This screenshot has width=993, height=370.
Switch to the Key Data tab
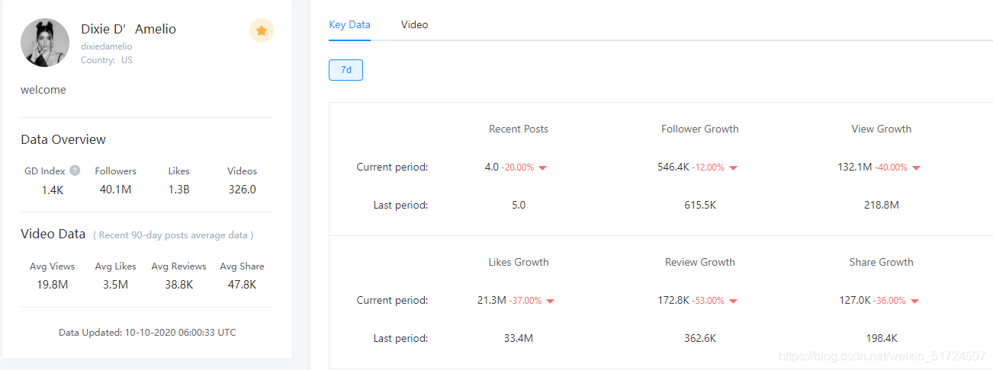point(349,24)
